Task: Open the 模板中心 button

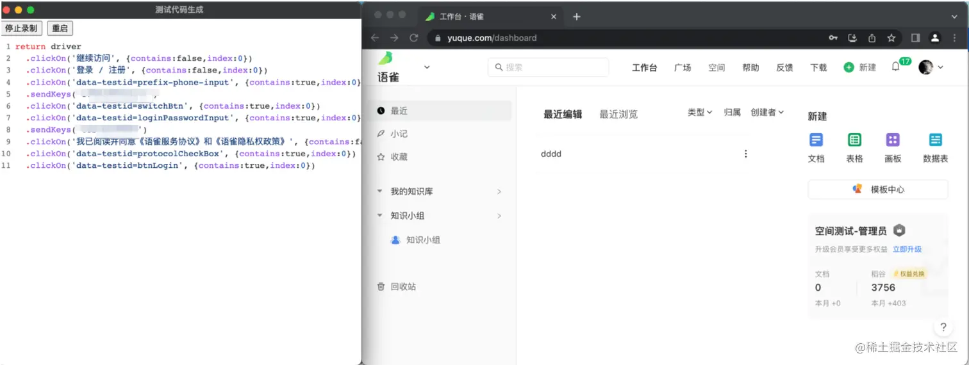Action: [877, 190]
